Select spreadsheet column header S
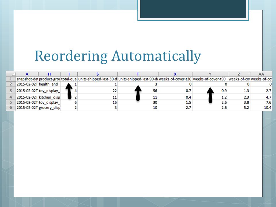The width and height of the screenshot is (276, 207). coord(97,74)
